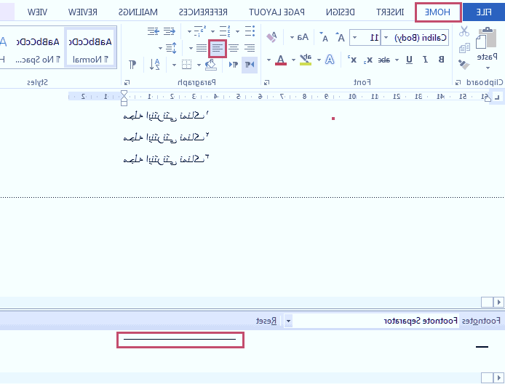Image resolution: width=505 pixels, height=384 pixels.
Task: Click the Text Effects outlined A icon
Action: [x=330, y=60]
